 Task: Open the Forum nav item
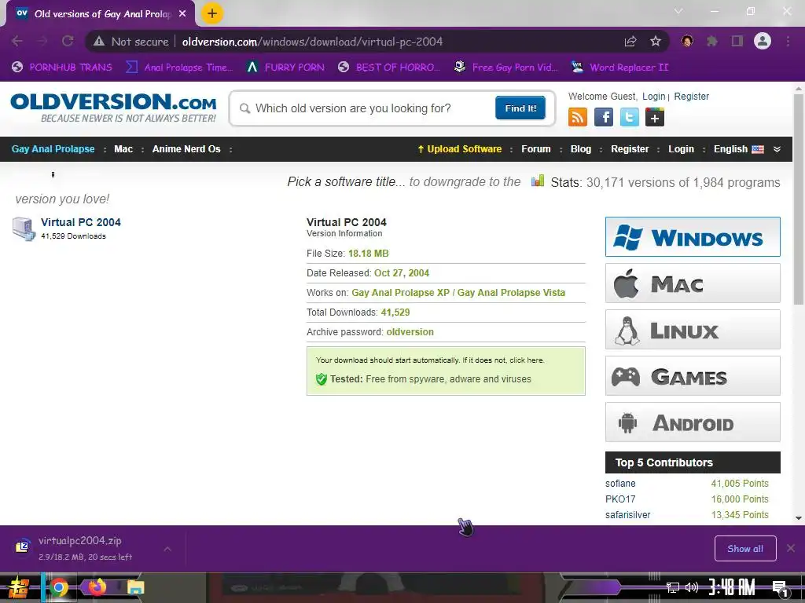(x=536, y=149)
